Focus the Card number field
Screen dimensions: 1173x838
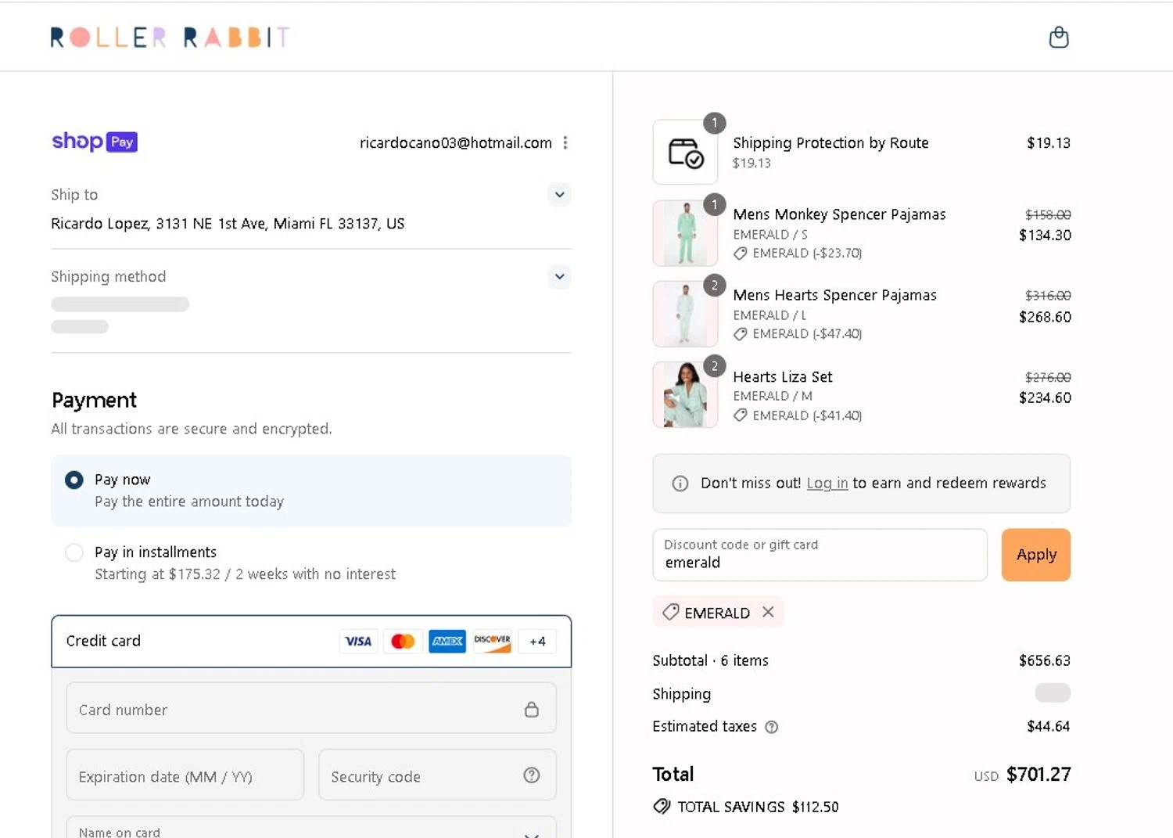tap(311, 708)
